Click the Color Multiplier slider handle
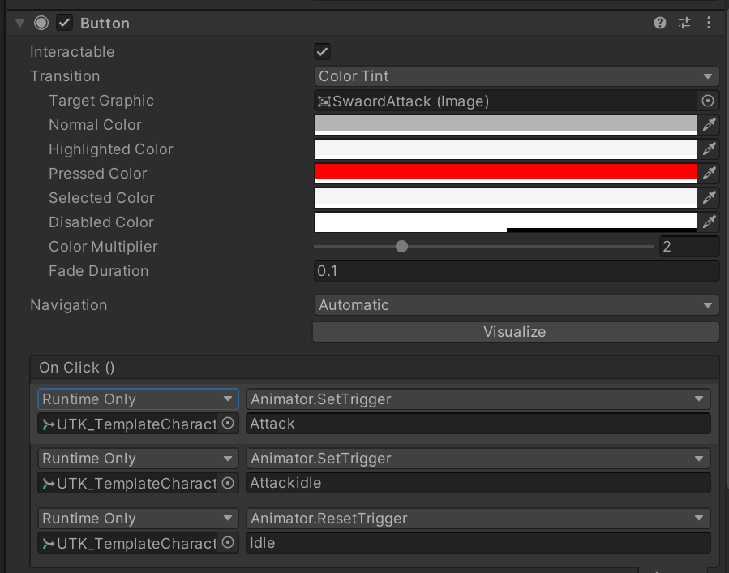The width and height of the screenshot is (729, 573). click(401, 246)
